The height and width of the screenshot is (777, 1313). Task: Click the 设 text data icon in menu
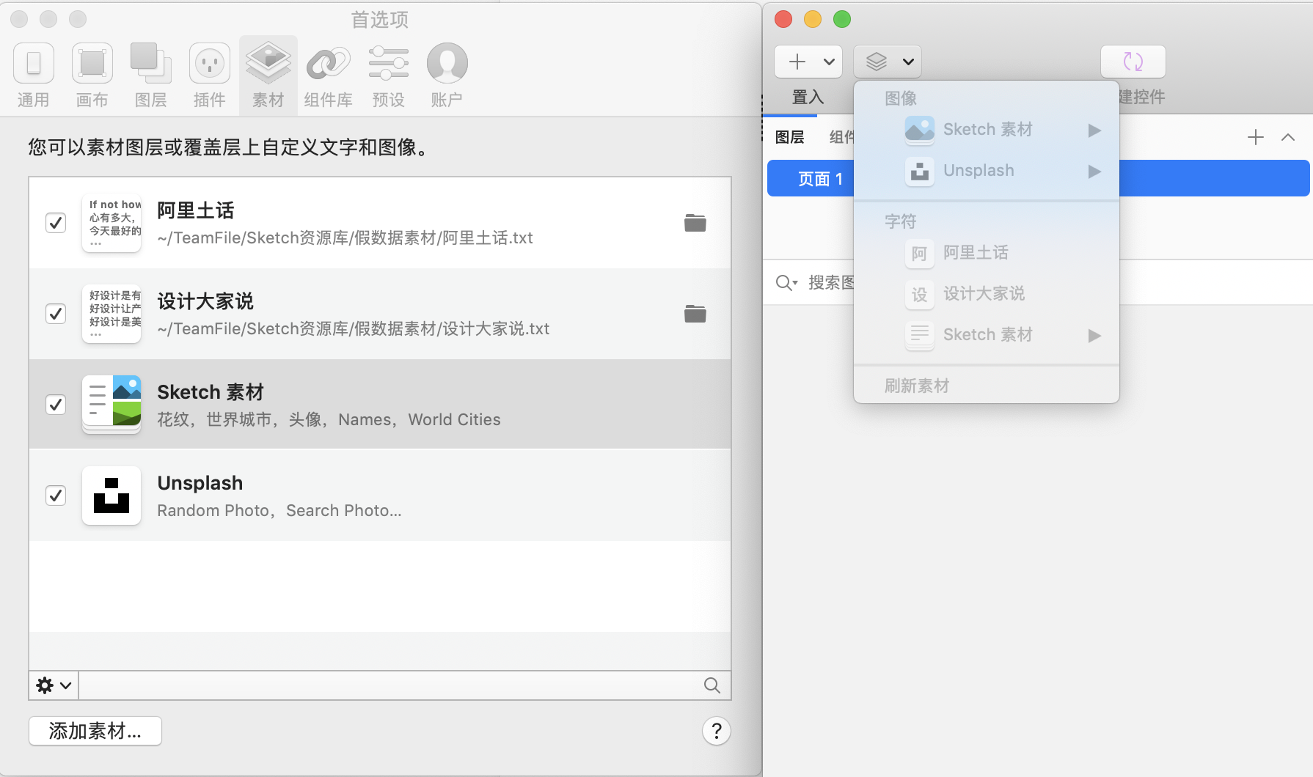click(920, 295)
